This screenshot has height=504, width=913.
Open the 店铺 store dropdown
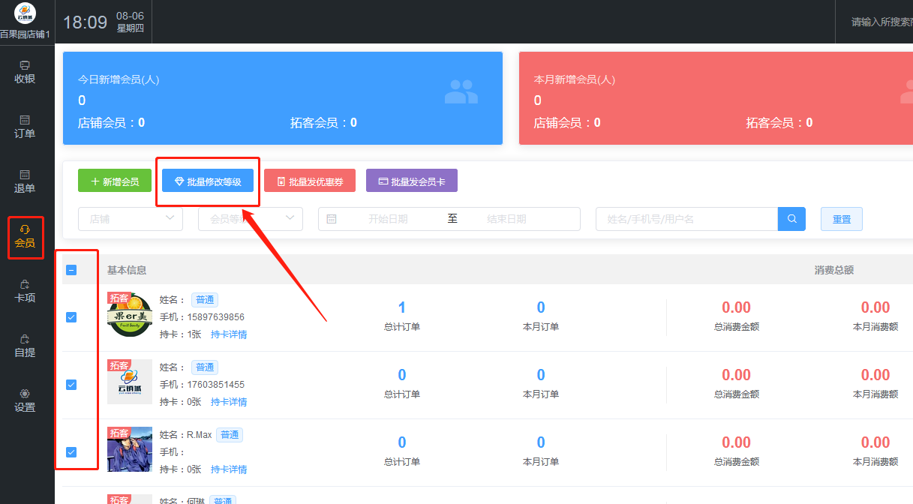click(x=131, y=219)
